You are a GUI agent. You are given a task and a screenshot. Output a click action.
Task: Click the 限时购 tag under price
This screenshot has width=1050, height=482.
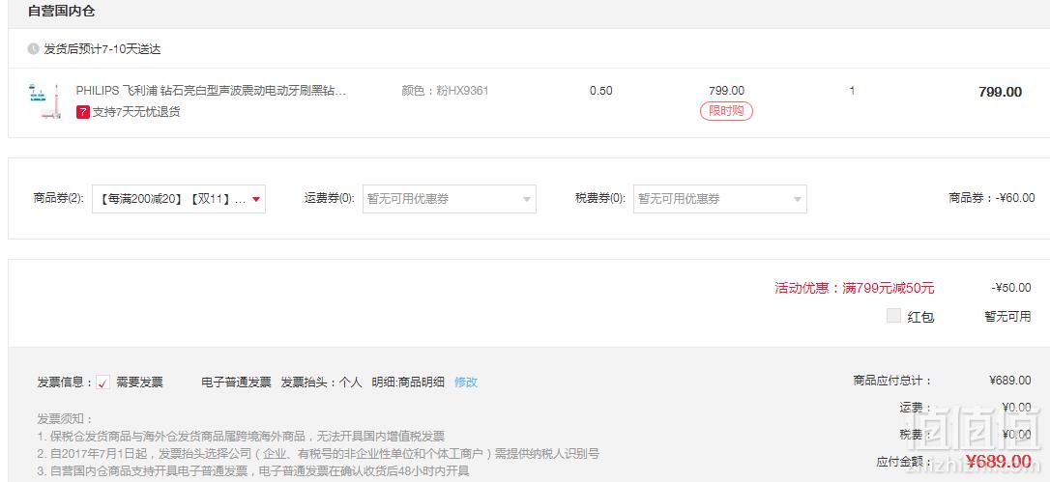pos(726,111)
